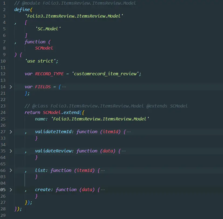Screen dimensions: 223x219
Task: Click the 'SC.Model' dependency string
Action: [x=48, y=29]
